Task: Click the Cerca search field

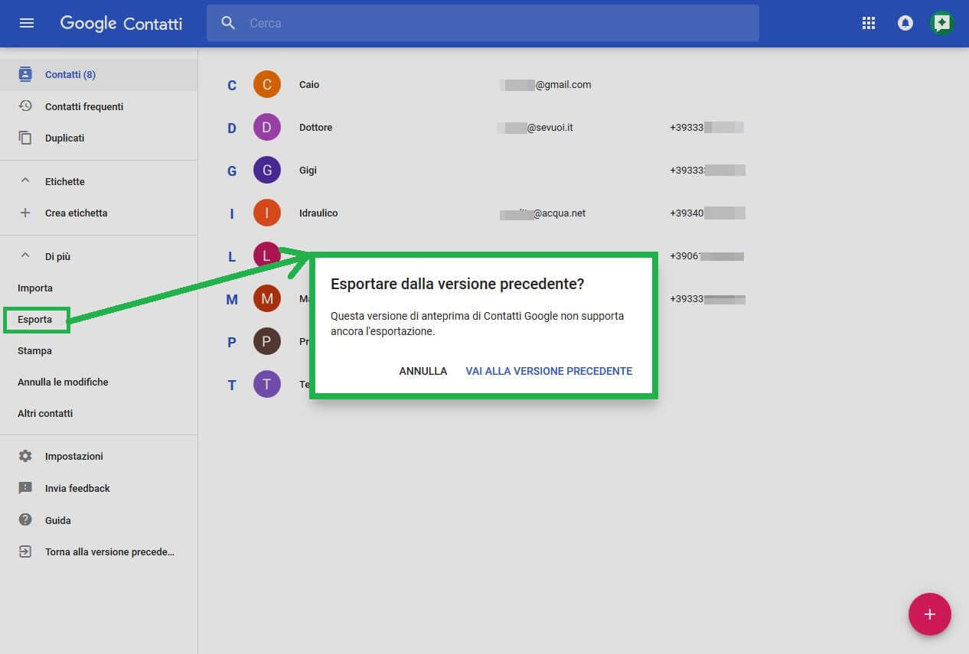Action: coord(483,23)
